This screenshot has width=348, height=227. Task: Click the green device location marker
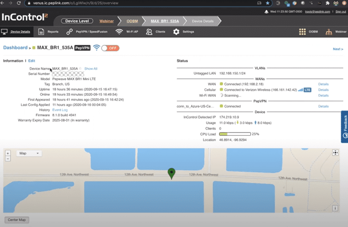point(171,173)
